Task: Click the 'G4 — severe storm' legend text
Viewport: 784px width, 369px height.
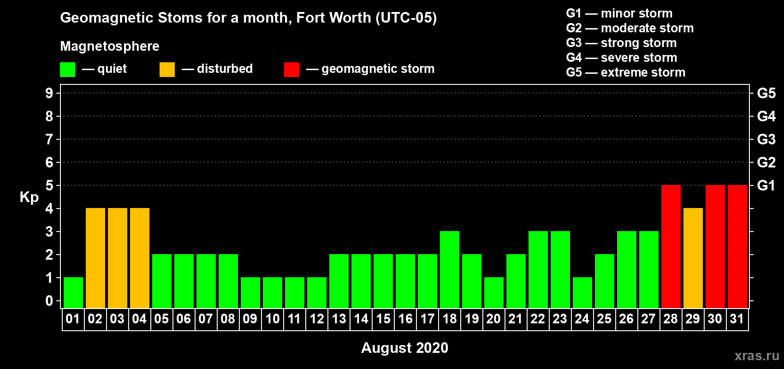Action: point(622,58)
